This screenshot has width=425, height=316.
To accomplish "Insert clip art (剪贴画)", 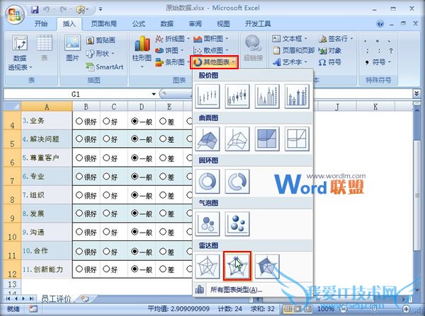I will tap(101, 40).
